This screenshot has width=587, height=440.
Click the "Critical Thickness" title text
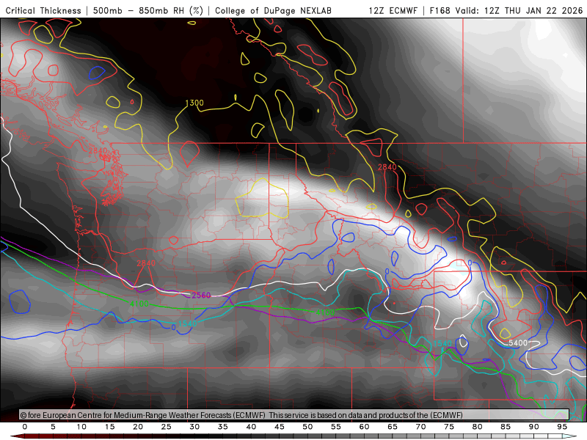(x=43, y=11)
